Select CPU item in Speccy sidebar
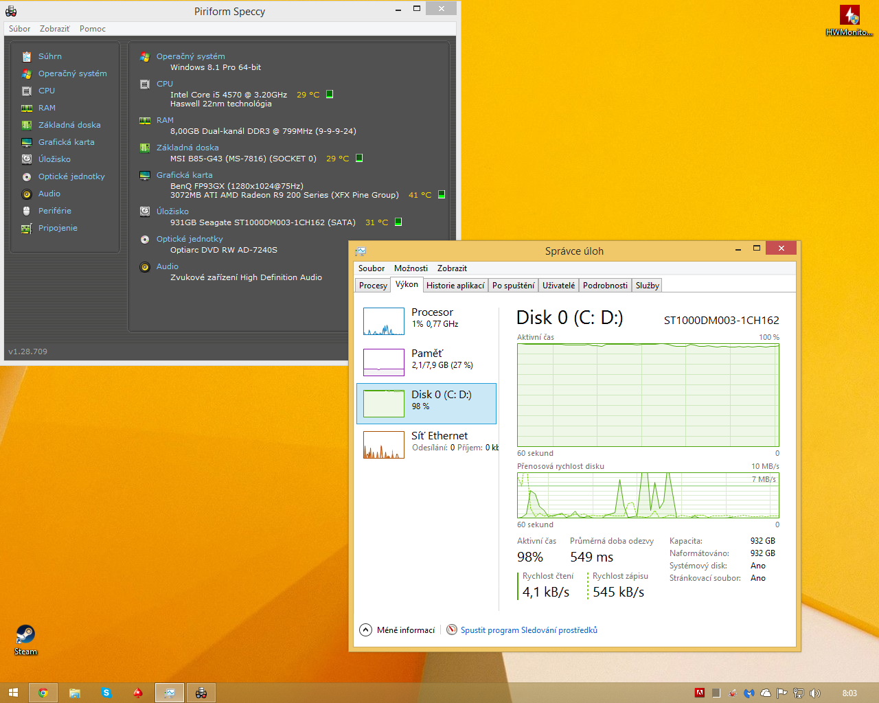Image resolution: width=879 pixels, height=703 pixels. (x=46, y=91)
